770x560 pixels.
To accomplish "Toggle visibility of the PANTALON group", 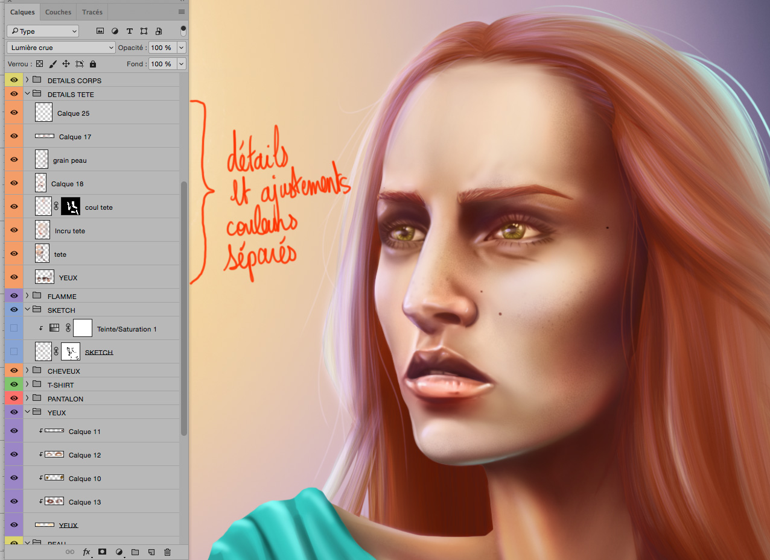I will point(14,398).
